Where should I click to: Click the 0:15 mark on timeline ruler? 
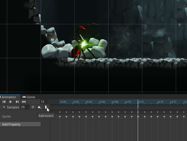coord(158,102)
